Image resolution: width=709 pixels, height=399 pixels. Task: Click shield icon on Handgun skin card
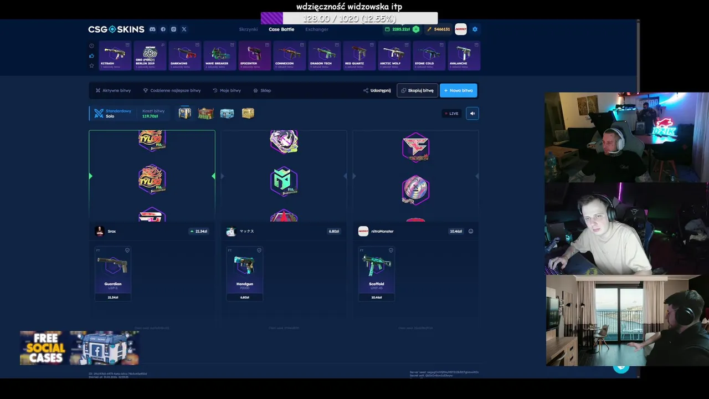(x=259, y=250)
